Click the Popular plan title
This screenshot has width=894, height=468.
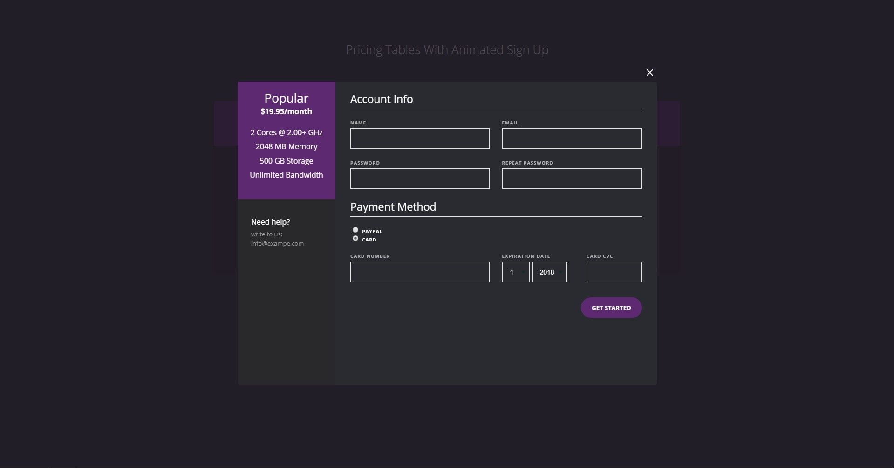(x=286, y=98)
